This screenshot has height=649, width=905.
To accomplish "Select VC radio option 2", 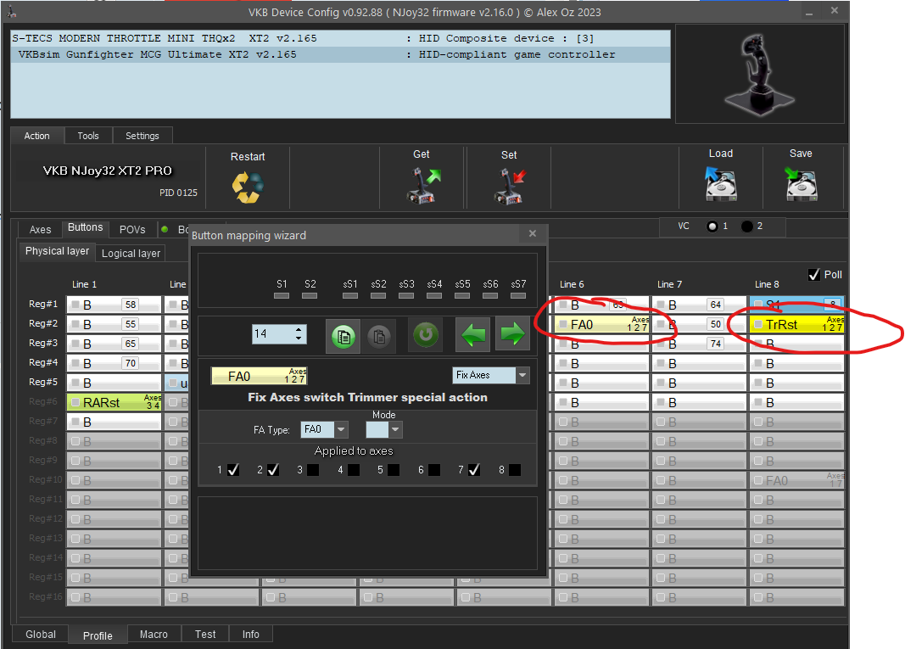I will pyautogui.click(x=747, y=227).
